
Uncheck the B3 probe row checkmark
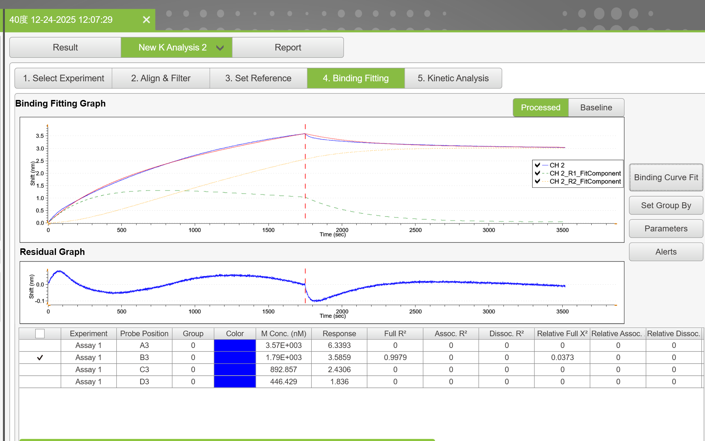click(x=40, y=357)
